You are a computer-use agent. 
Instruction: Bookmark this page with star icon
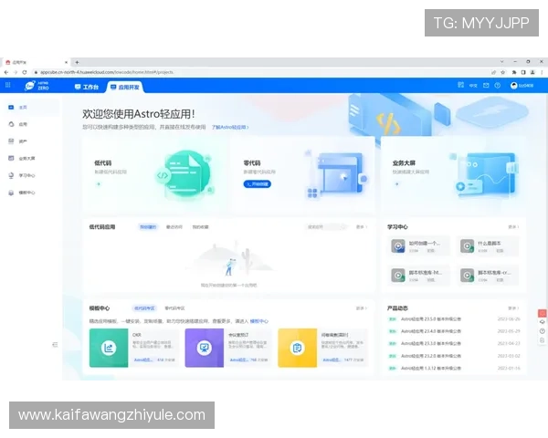pos(503,72)
